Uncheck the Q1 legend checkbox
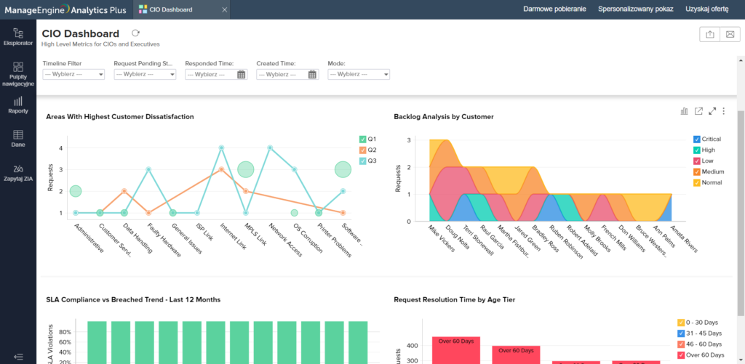745x364 pixels. coord(363,139)
